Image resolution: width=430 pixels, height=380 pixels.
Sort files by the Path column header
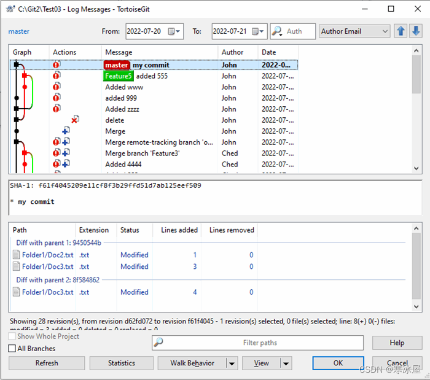(42, 230)
